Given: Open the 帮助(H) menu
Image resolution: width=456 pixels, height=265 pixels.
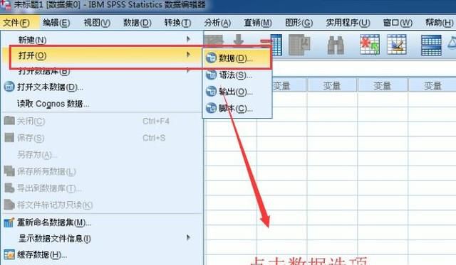Looking at the screenshot, I should pyautogui.click(x=439, y=23).
